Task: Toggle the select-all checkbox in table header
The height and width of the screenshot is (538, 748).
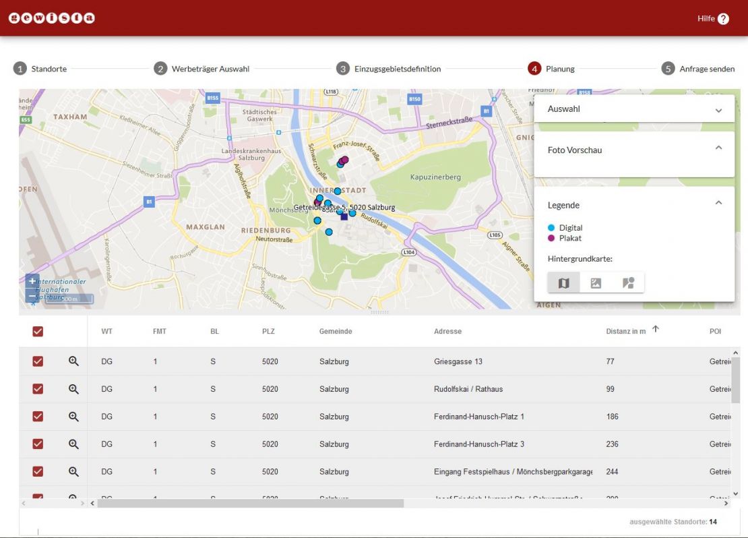Action: coord(38,331)
